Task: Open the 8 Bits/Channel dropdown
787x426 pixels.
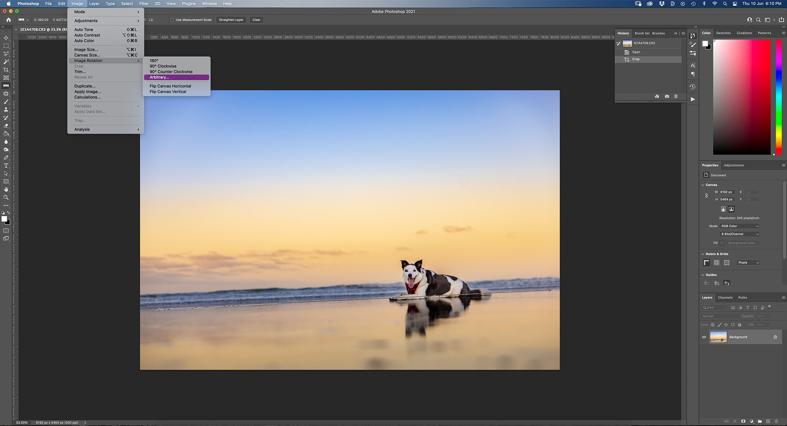Action: click(739, 234)
